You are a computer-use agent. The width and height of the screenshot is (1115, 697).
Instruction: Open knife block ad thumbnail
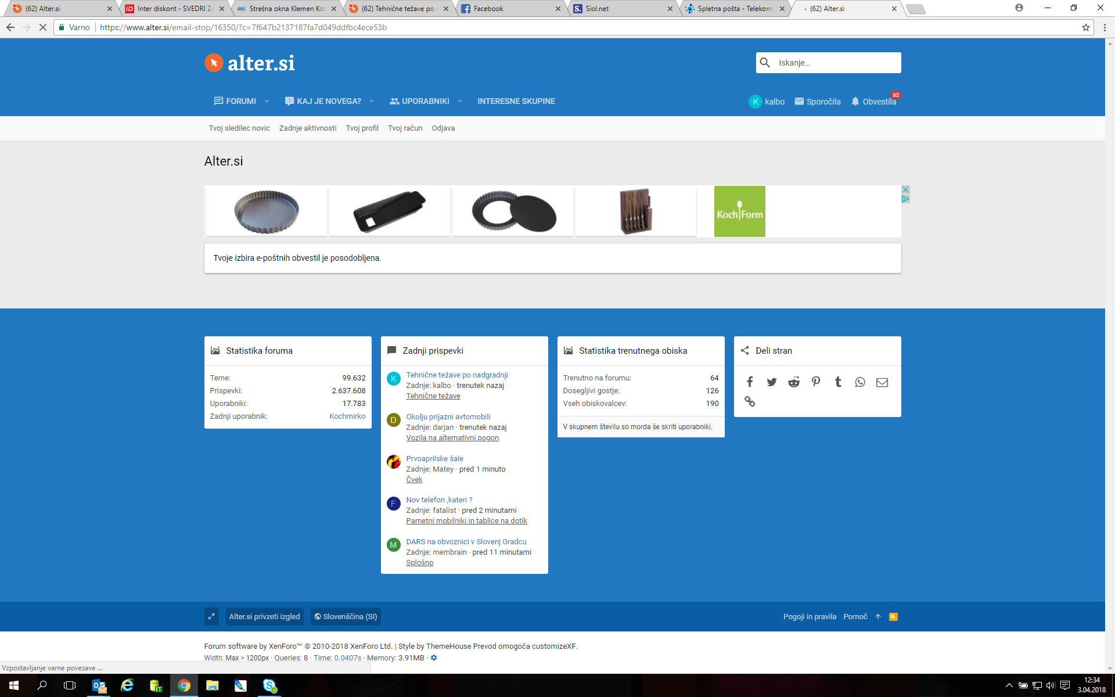(x=636, y=211)
